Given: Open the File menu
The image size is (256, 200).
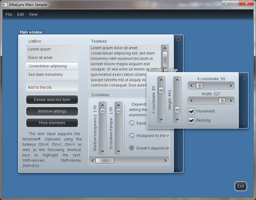Looking at the screenshot, I should (9, 14).
